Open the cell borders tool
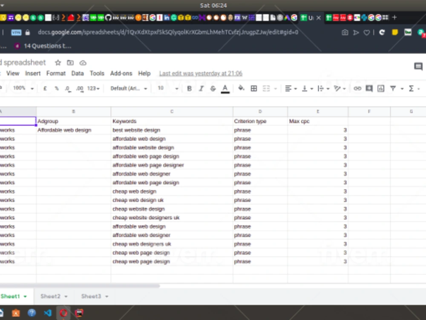This screenshot has height=320, width=426. [x=254, y=88]
